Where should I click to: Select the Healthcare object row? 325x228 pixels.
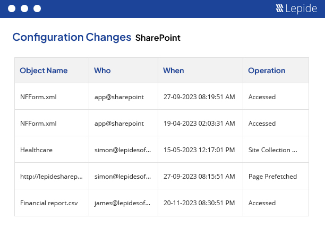pos(36,150)
